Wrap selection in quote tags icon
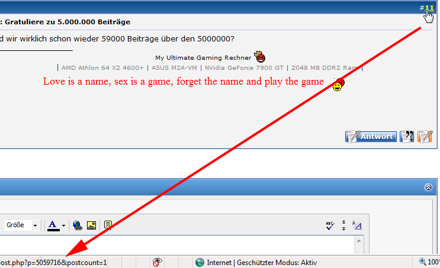This screenshot has width=440, height=268. click(108, 225)
